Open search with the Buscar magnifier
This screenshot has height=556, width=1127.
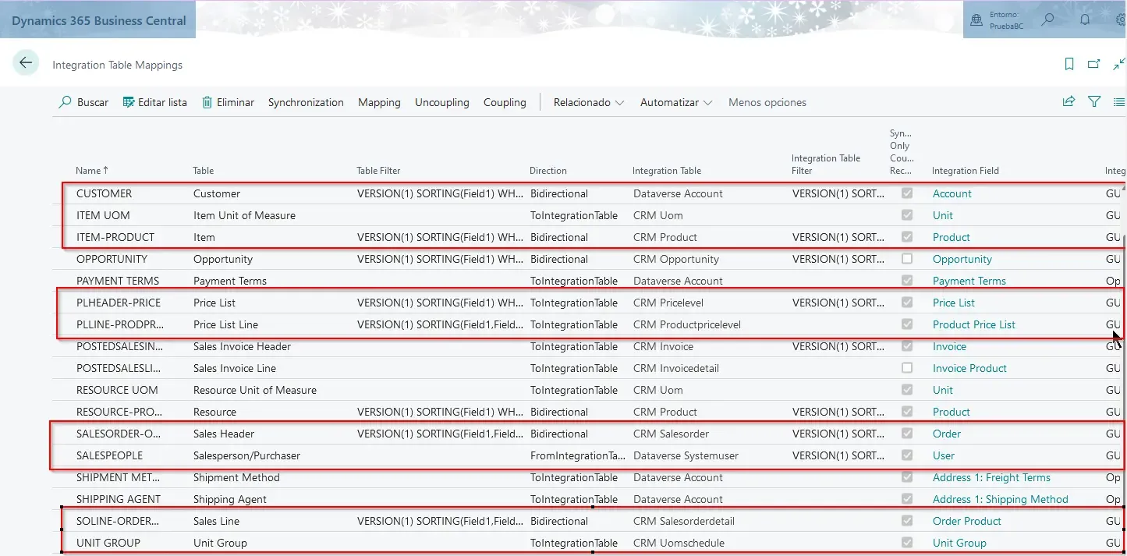(66, 102)
